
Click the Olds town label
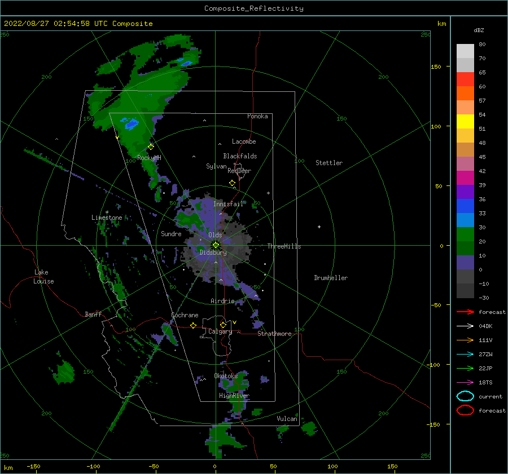tap(215, 235)
